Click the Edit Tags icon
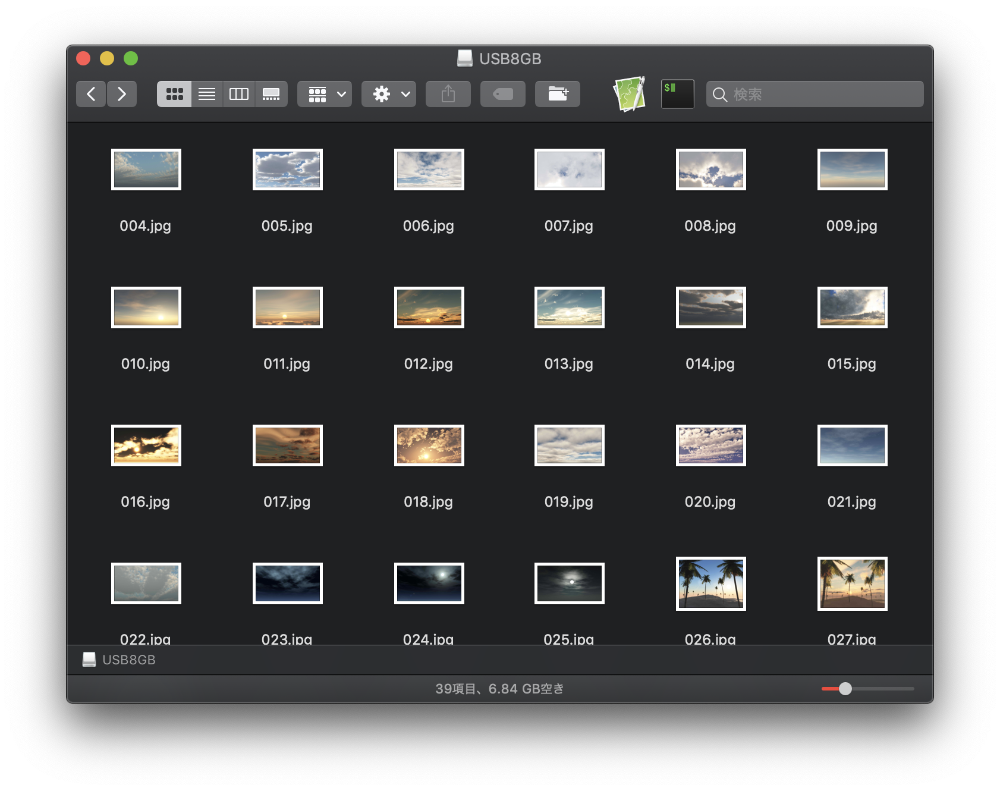Viewport: 1000px width, 791px height. coord(502,94)
